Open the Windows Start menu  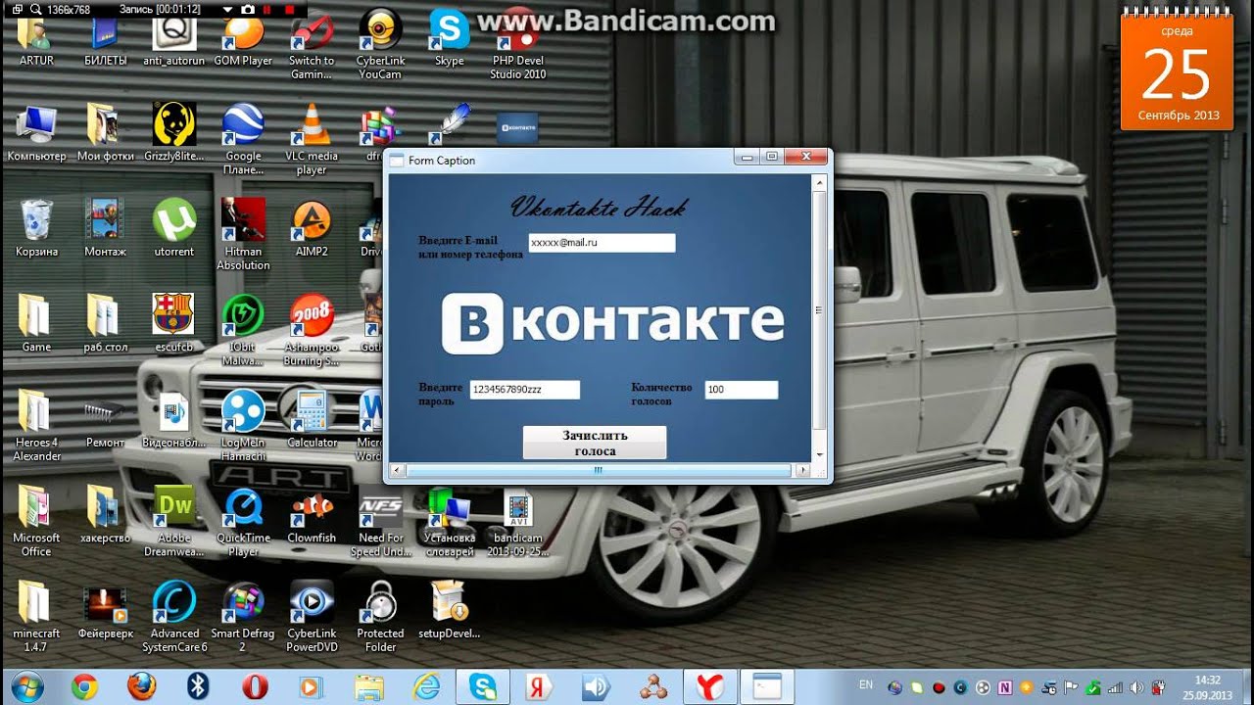tap(26, 686)
